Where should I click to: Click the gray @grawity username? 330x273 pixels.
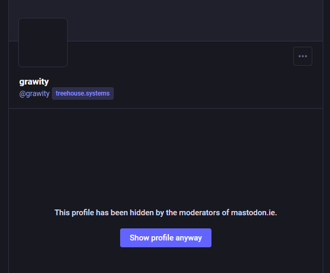click(x=34, y=93)
